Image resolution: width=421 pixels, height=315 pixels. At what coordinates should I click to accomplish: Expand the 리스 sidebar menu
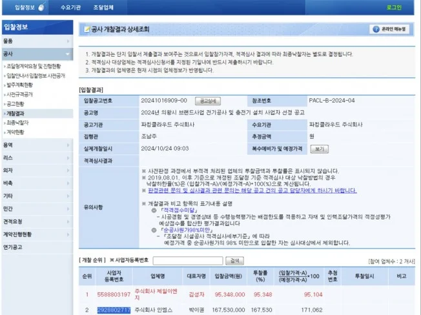click(37, 157)
